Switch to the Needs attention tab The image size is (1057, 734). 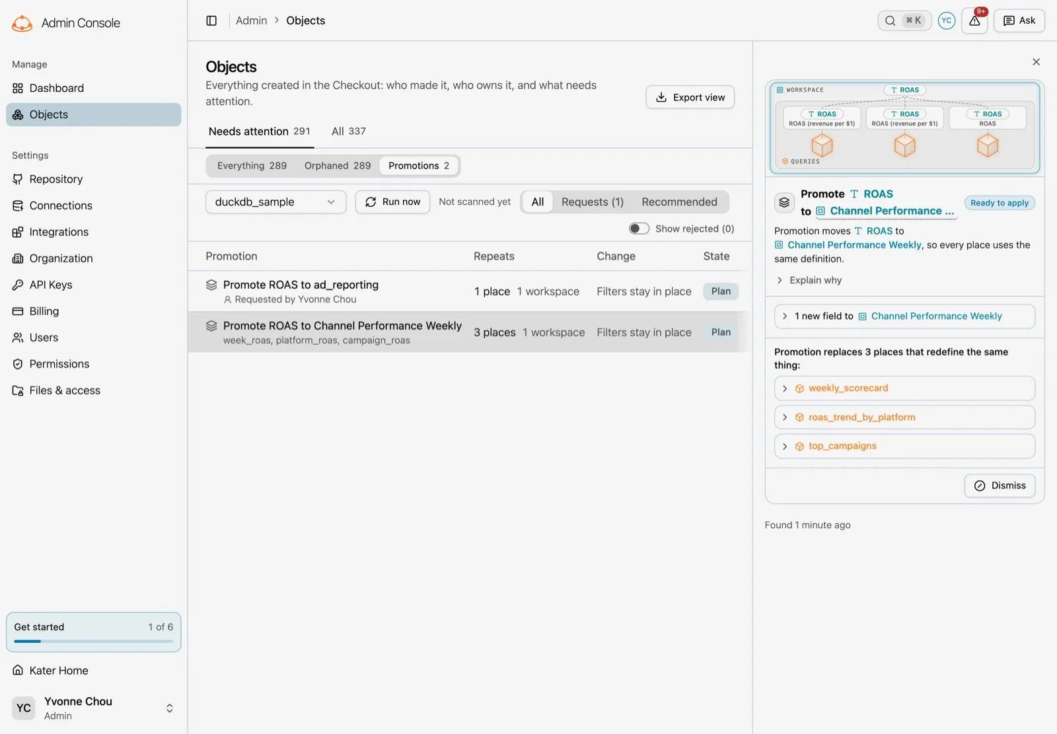(x=259, y=131)
